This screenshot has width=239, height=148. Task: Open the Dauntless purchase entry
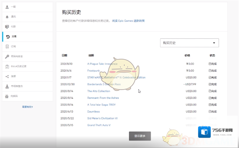coord(94,111)
